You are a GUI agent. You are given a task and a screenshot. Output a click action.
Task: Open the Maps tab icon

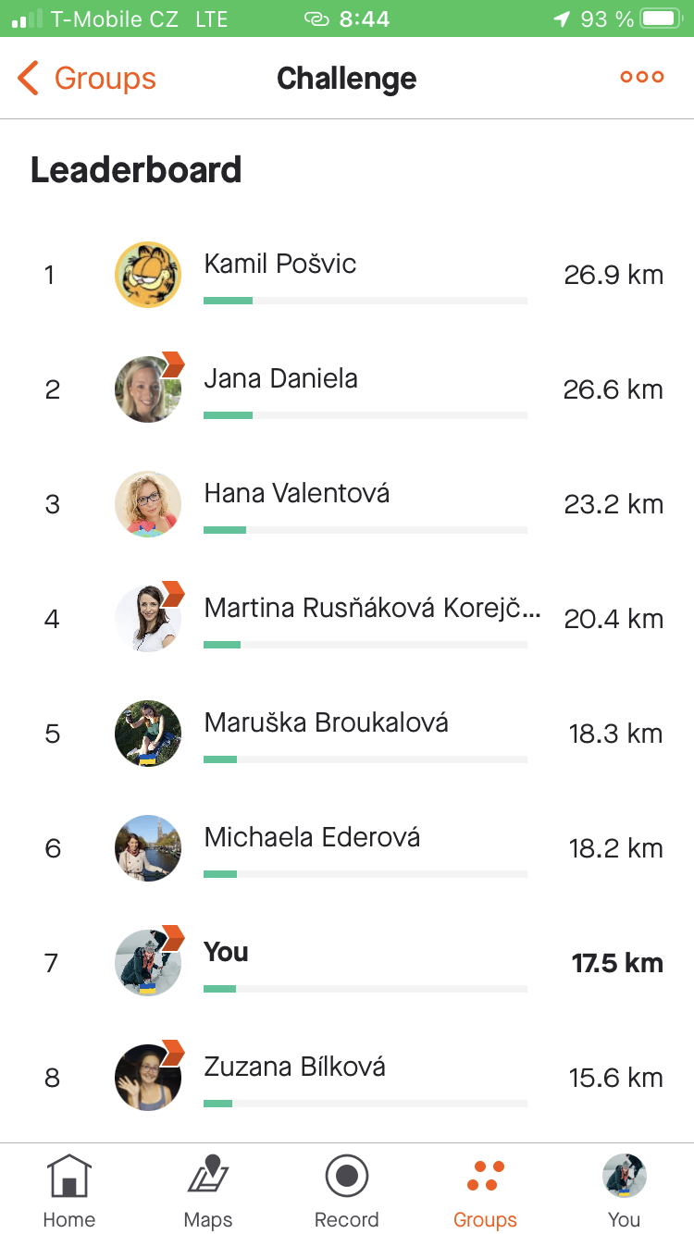click(208, 1177)
